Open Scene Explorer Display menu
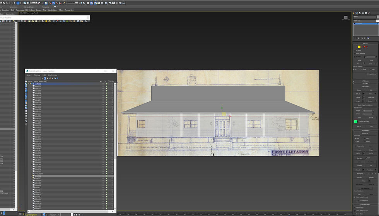 click(x=37, y=75)
